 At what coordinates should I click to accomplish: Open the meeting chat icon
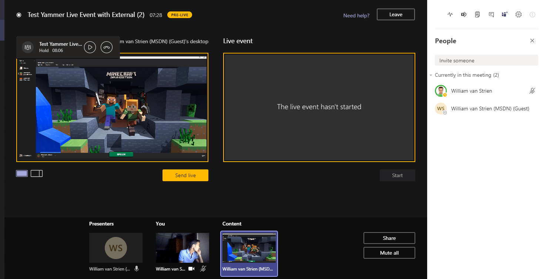pyautogui.click(x=491, y=14)
